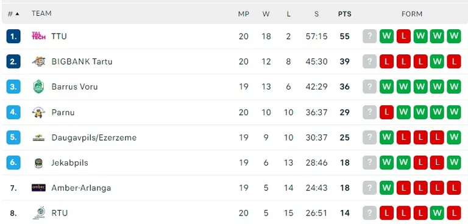The image size is (468, 224).
Task: Click the TalTech logo beside TTU
Action: click(38, 36)
